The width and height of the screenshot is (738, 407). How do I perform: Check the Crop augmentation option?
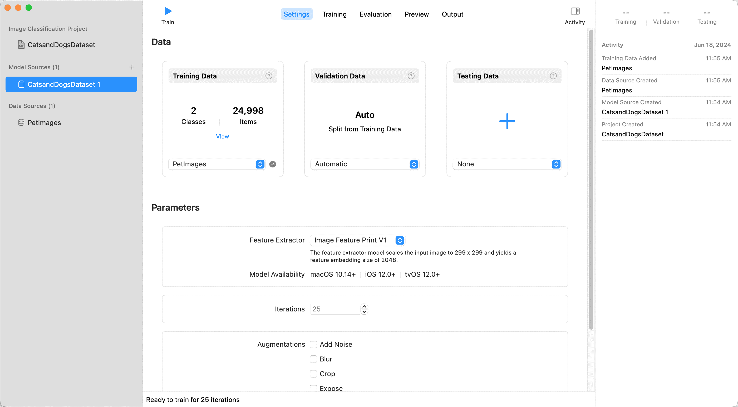[x=313, y=374]
